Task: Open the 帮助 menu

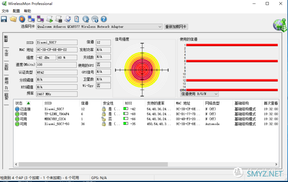Action: 28,11
